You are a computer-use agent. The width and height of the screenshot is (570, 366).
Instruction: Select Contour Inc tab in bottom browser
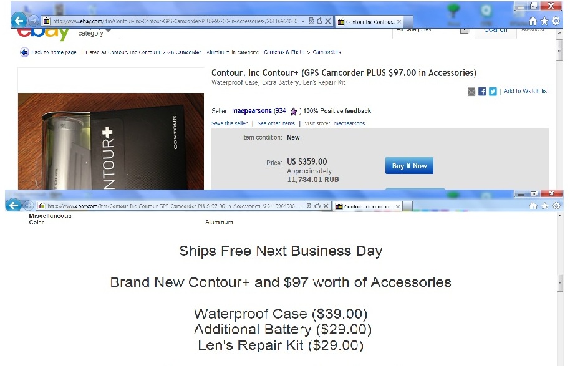[369, 206]
